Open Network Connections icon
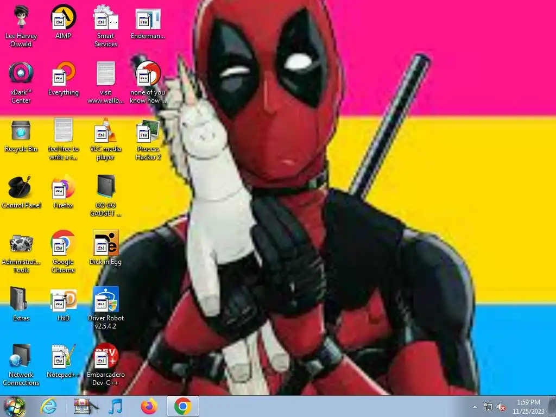The width and height of the screenshot is (556, 417). [x=21, y=364]
